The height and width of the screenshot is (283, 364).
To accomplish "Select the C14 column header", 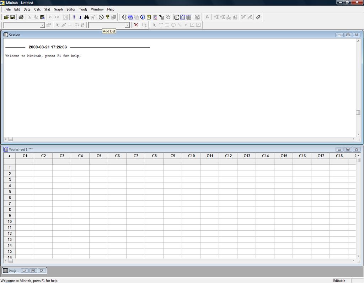I will click(x=265, y=156).
